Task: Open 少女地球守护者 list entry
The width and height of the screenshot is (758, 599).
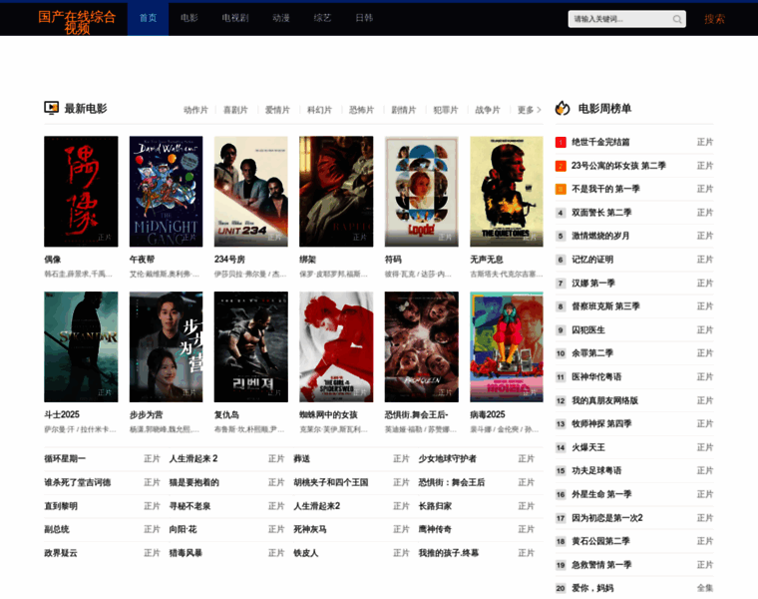Action: tap(447, 458)
